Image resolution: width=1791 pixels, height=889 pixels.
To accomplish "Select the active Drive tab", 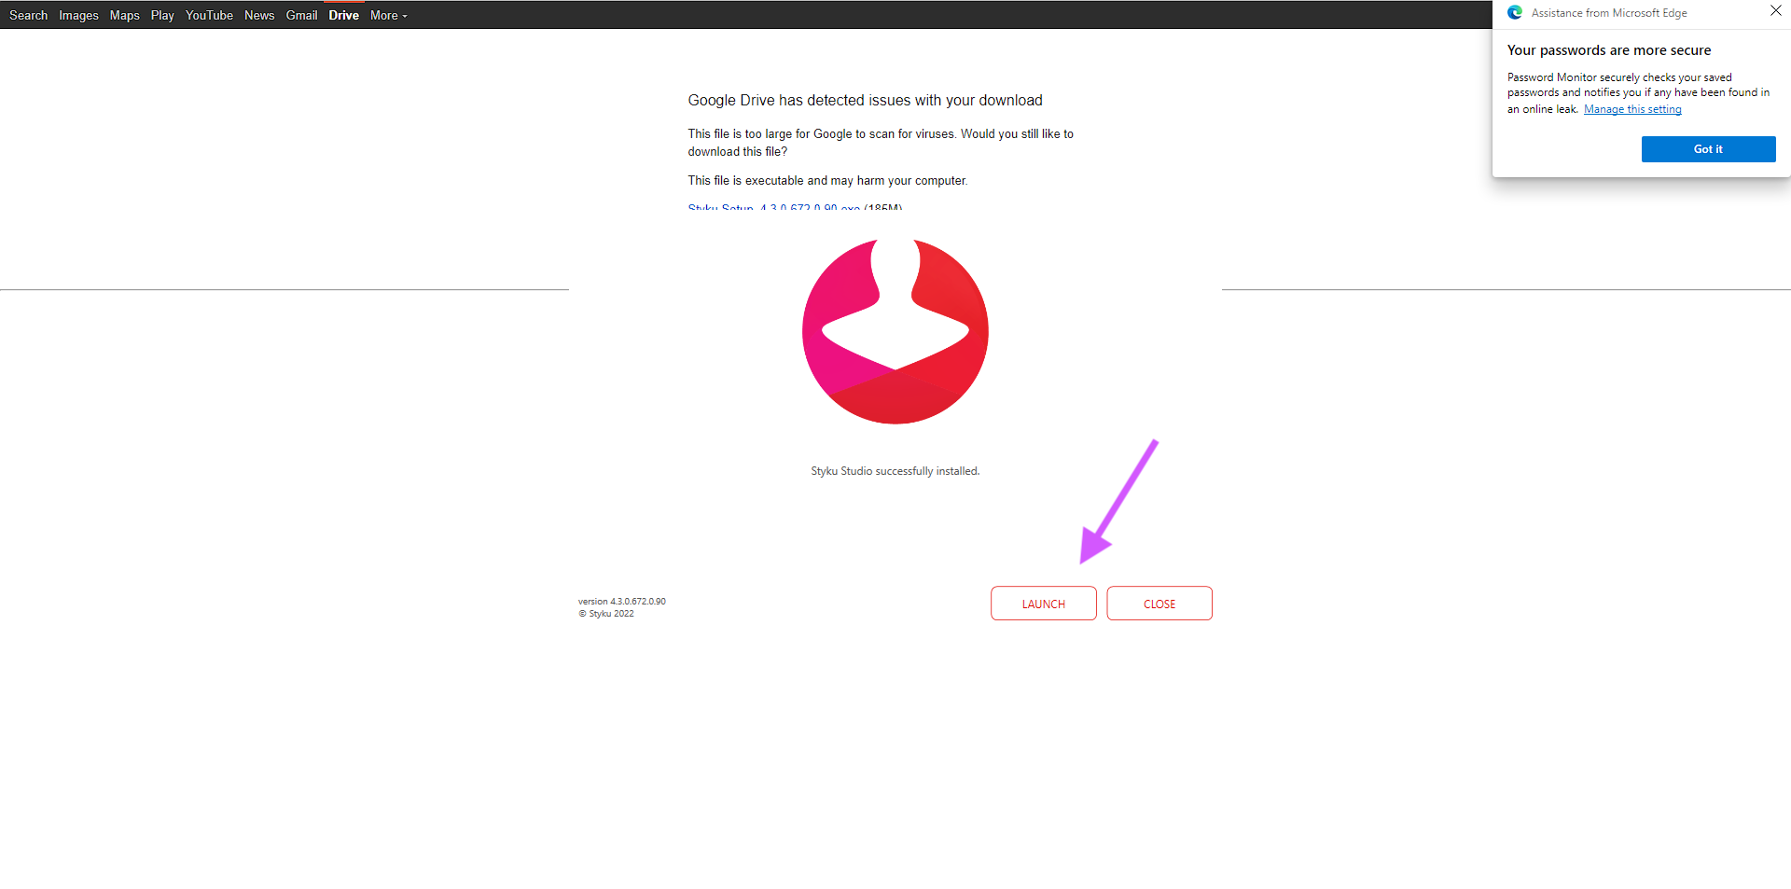I will [x=343, y=15].
